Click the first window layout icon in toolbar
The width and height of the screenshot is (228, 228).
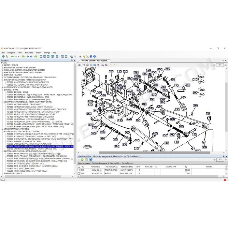(x=41, y=56)
